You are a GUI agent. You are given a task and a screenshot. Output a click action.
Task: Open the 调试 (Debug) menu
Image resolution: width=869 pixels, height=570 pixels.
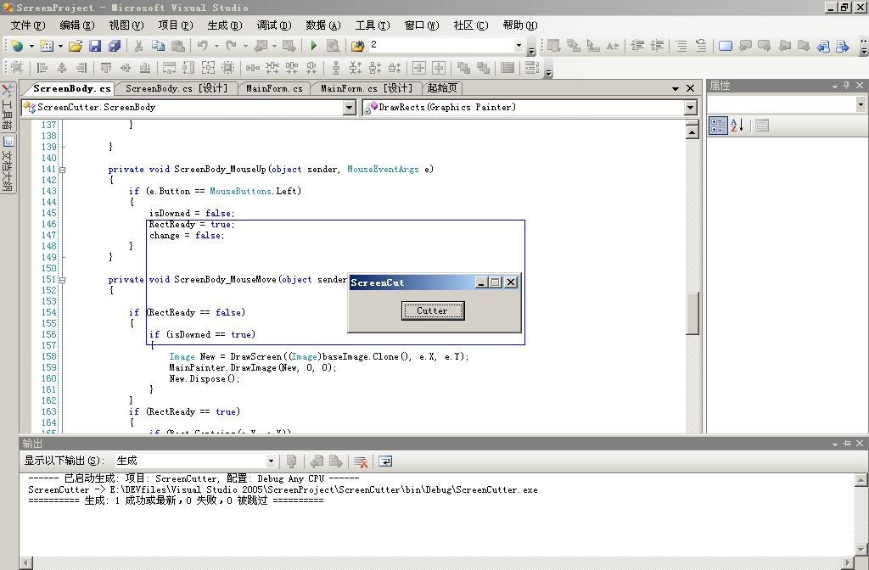click(273, 25)
